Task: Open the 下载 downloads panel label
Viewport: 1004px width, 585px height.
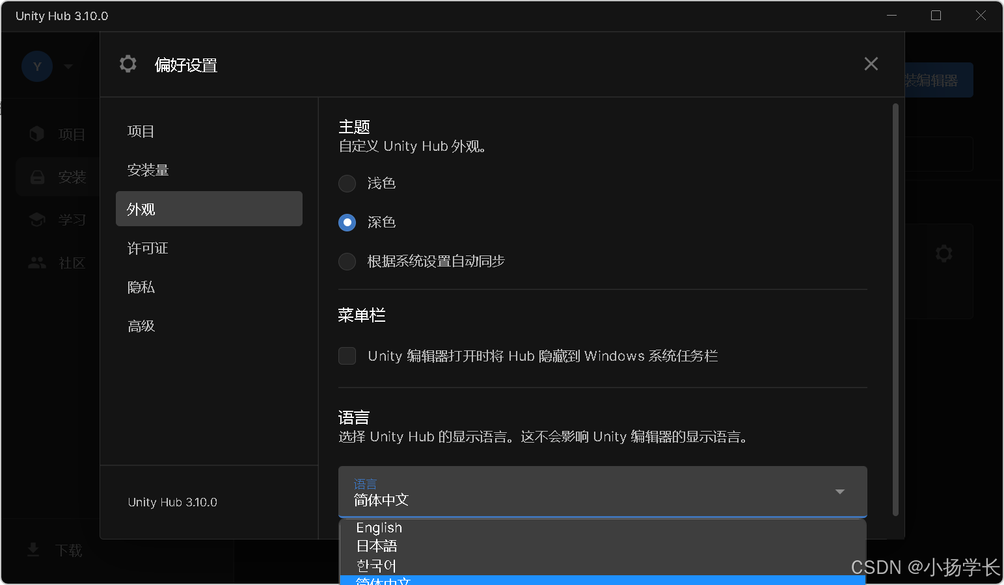Action: [x=69, y=551]
